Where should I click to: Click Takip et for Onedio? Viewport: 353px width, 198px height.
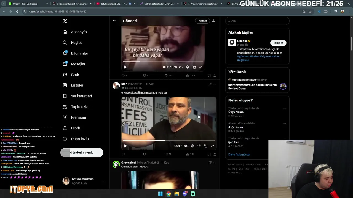(x=278, y=43)
